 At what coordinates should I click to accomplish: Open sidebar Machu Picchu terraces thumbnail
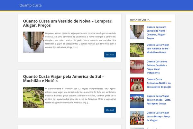coord(137,50)
